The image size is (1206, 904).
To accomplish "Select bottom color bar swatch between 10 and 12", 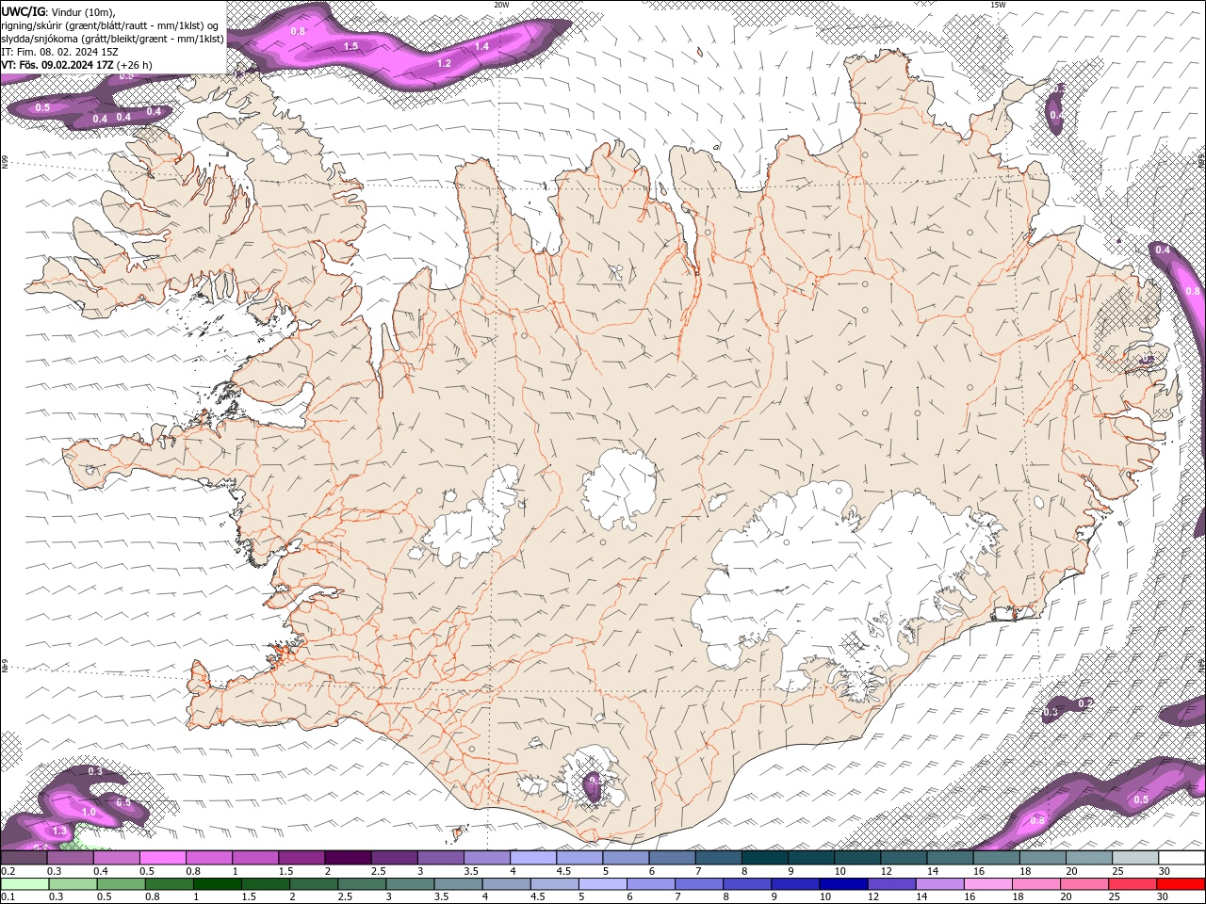I will (843, 884).
